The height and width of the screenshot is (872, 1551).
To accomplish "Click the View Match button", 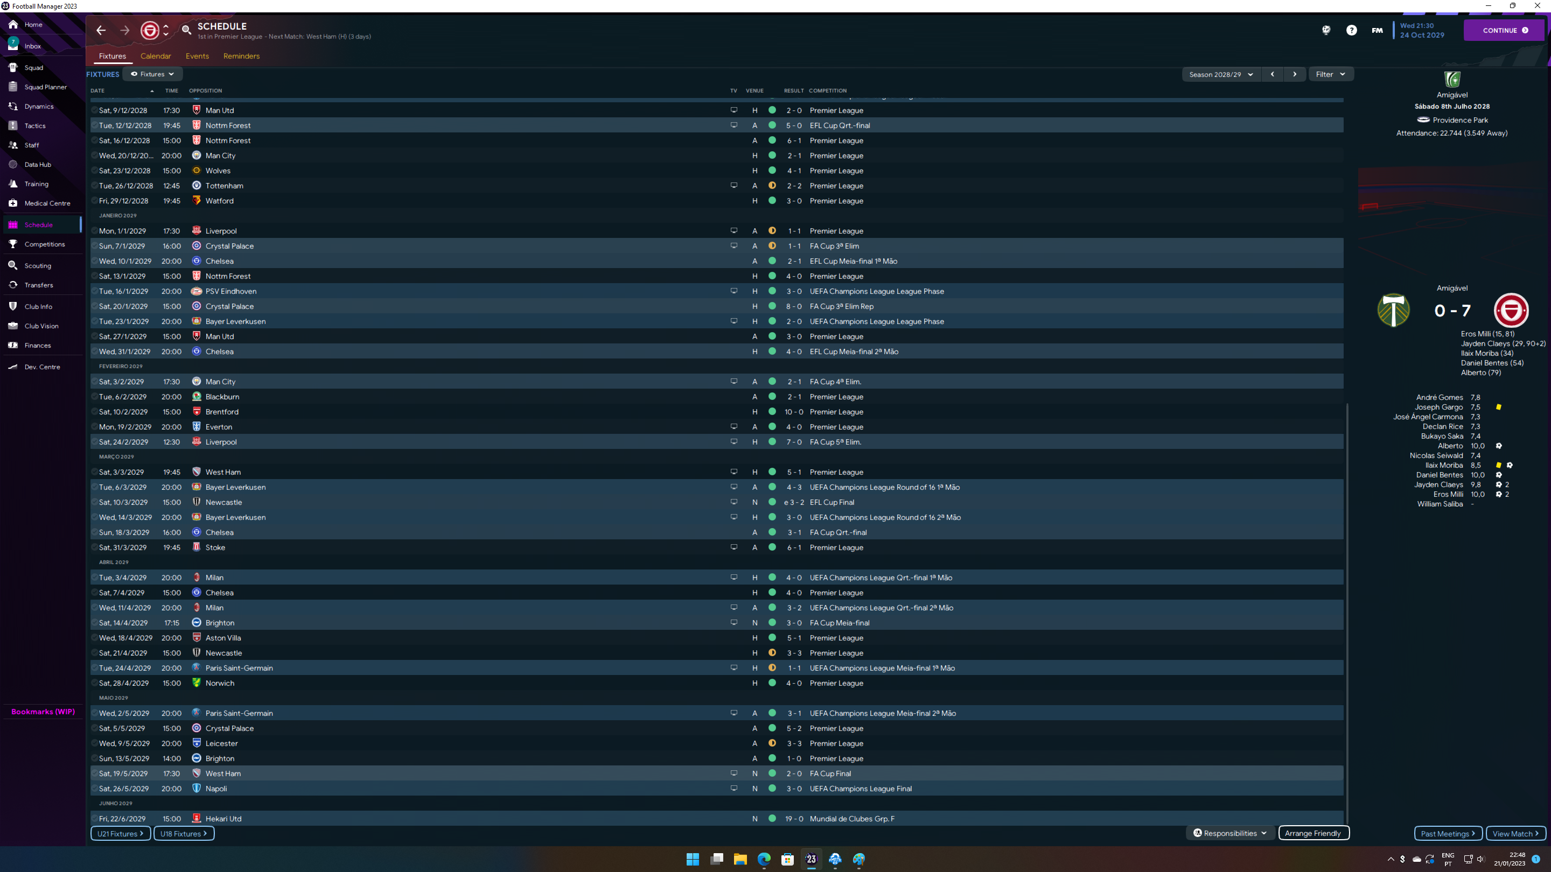I will point(1516,833).
